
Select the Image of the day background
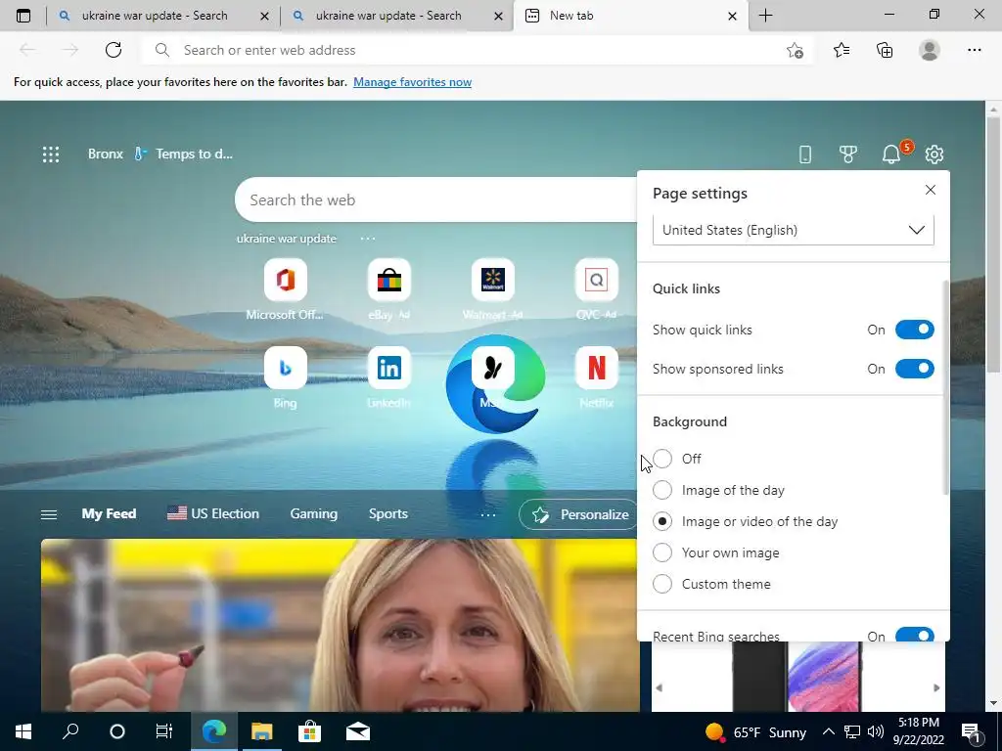662,490
